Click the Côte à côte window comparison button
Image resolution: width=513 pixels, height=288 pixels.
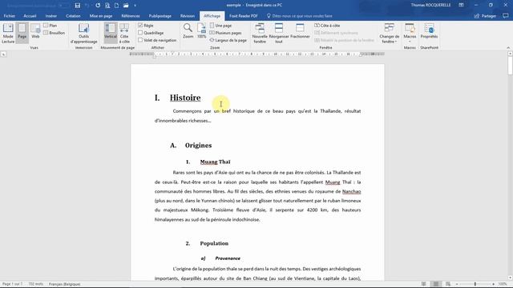[x=327, y=25]
